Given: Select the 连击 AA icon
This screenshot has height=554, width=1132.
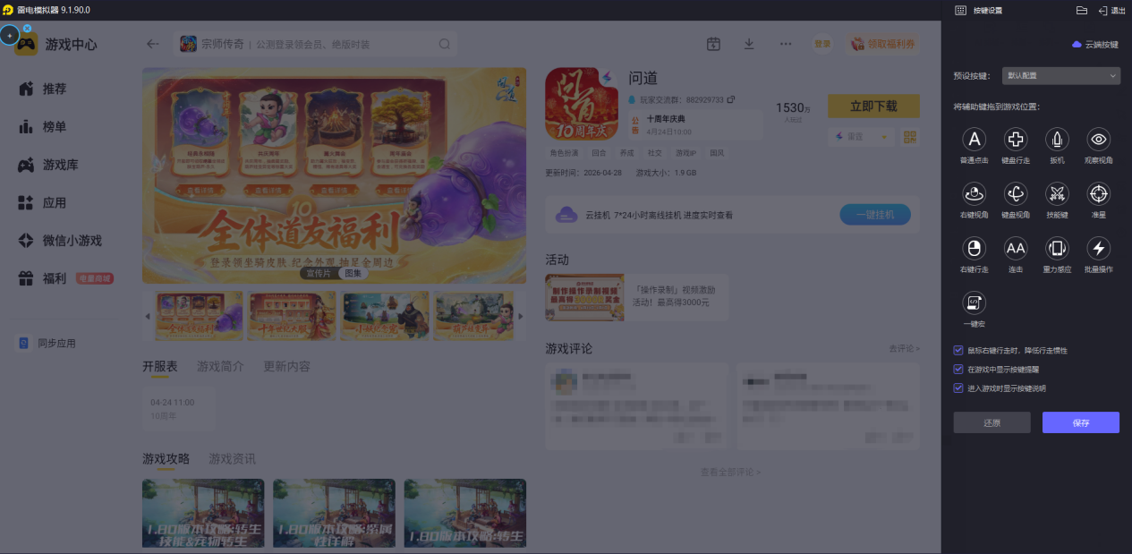Looking at the screenshot, I should pyautogui.click(x=1016, y=248).
